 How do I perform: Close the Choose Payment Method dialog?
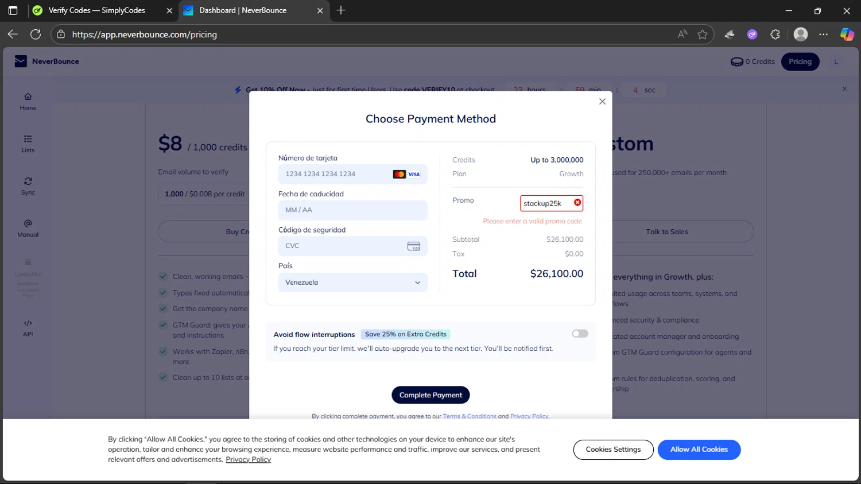pos(602,102)
